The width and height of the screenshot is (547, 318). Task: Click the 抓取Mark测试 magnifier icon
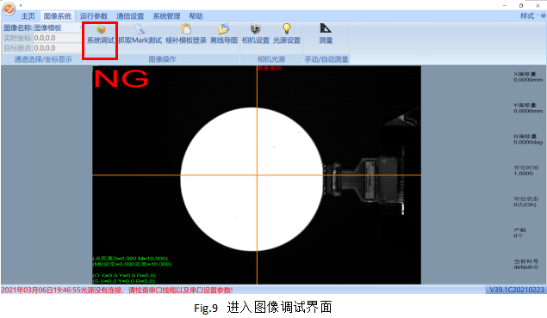[140, 29]
